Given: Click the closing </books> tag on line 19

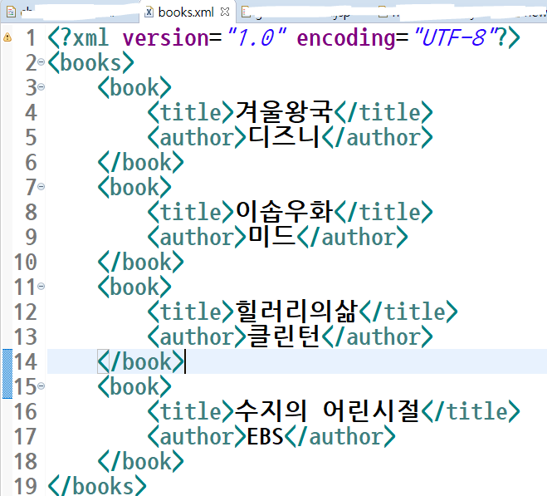Looking at the screenshot, I should pos(97,485).
